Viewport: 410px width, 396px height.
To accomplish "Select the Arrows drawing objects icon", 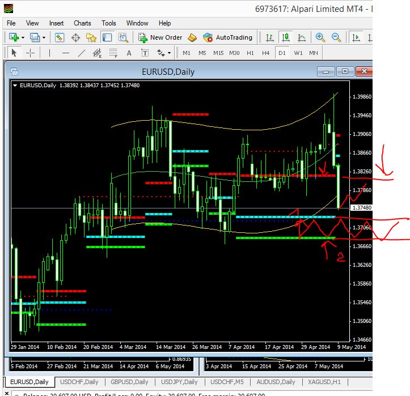I will pos(160,53).
